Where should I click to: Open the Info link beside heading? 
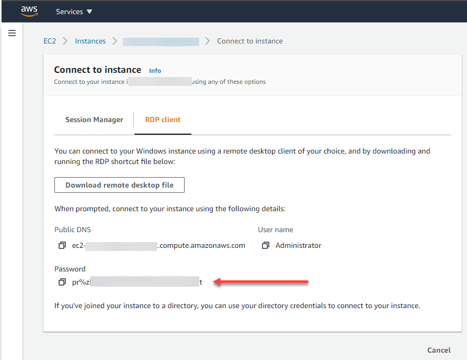click(x=155, y=71)
